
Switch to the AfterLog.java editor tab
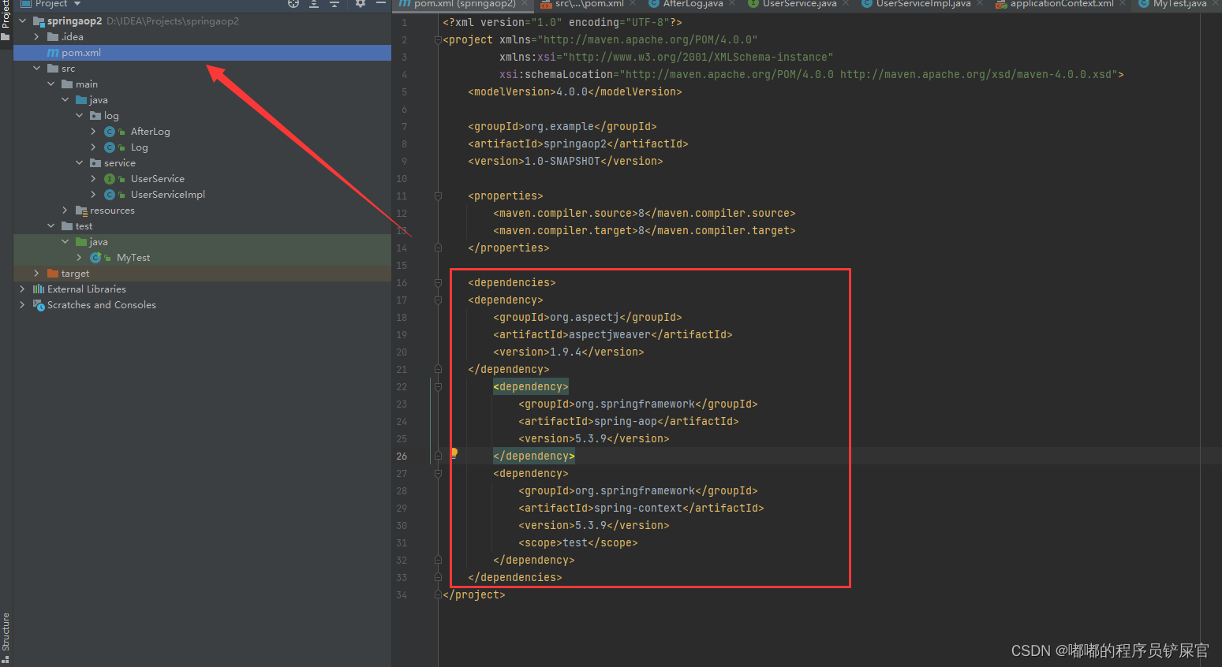pyautogui.click(x=693, y=3)
